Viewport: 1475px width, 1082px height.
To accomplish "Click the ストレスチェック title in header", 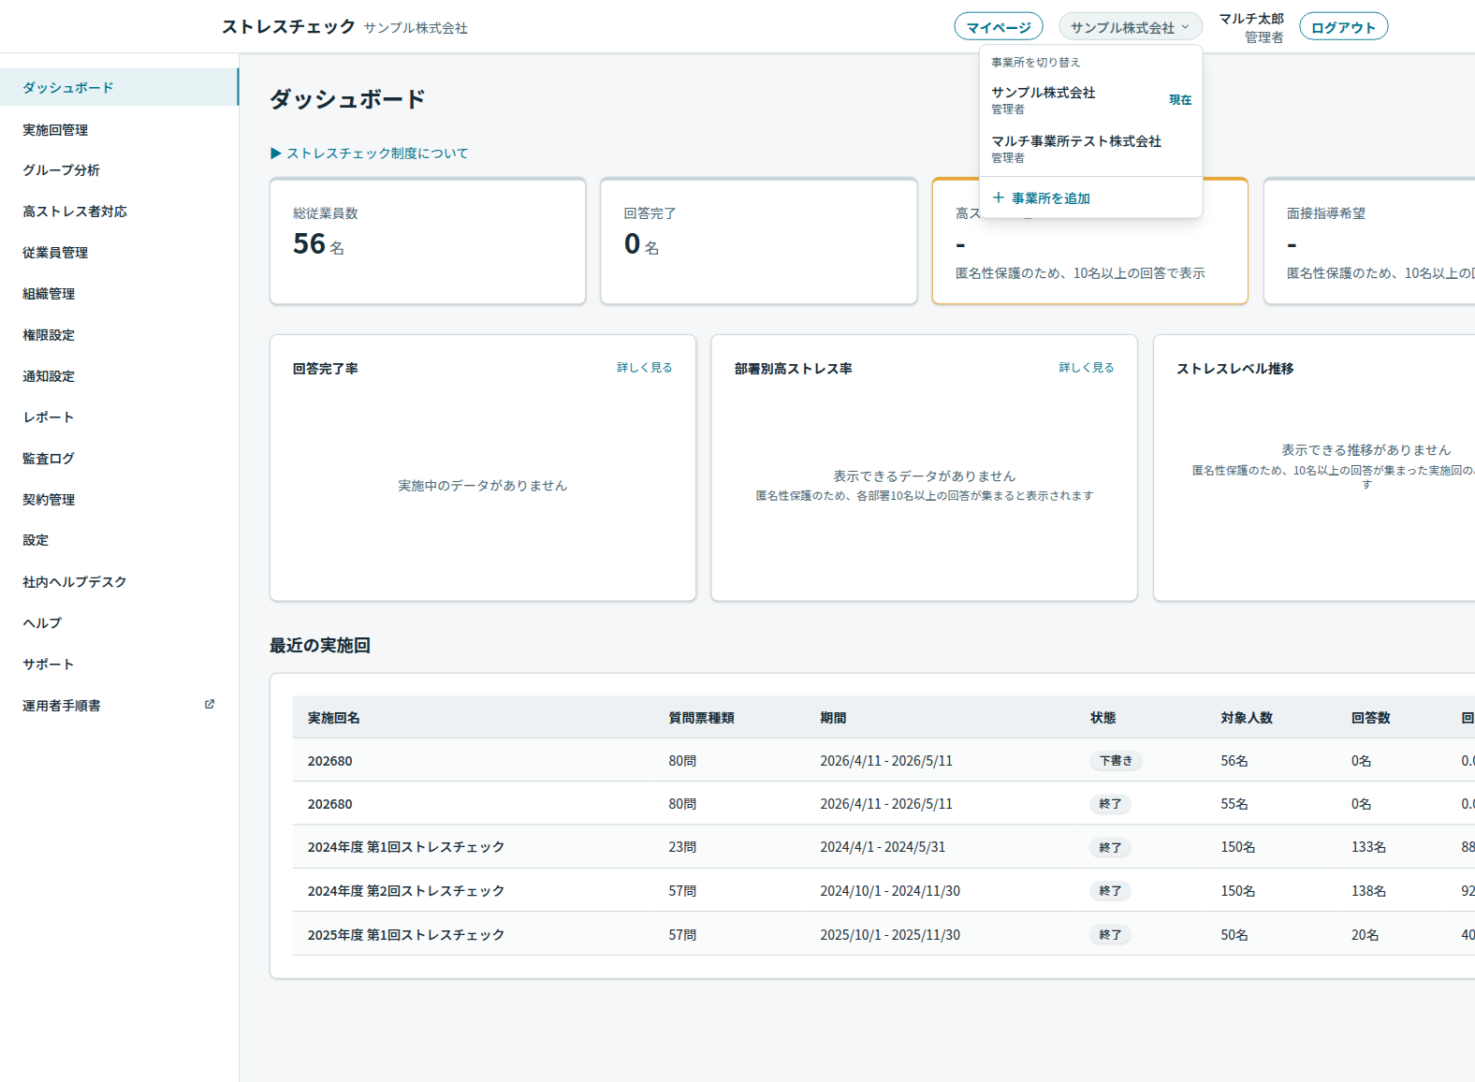I will click(x=288, y=26).
